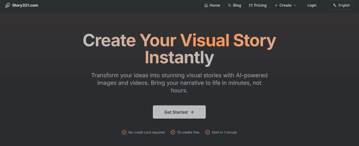Go to the Home menu item
The width and height of the screenshot is (359, 146).
(215, 5)
